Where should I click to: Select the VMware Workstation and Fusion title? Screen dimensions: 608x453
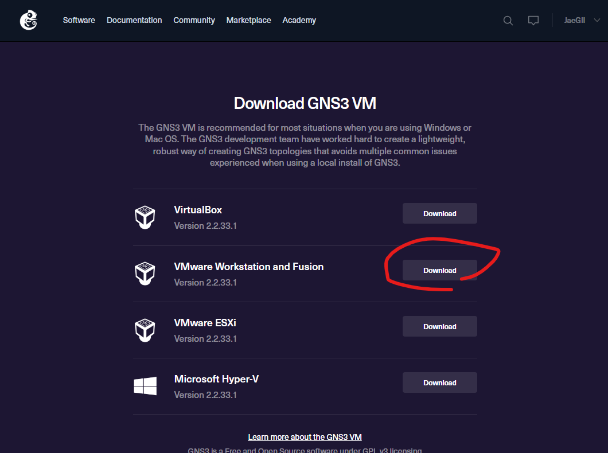[x=248, y=267]
